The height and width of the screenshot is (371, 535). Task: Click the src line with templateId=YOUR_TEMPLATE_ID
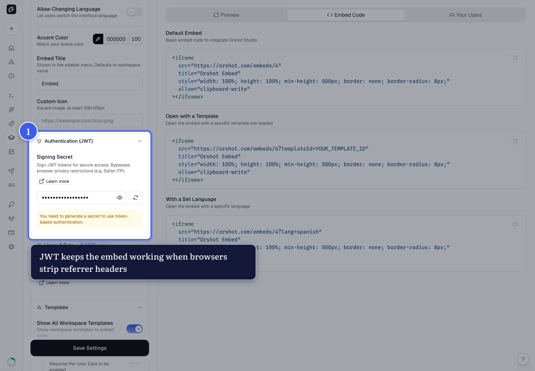coord(273,149)
